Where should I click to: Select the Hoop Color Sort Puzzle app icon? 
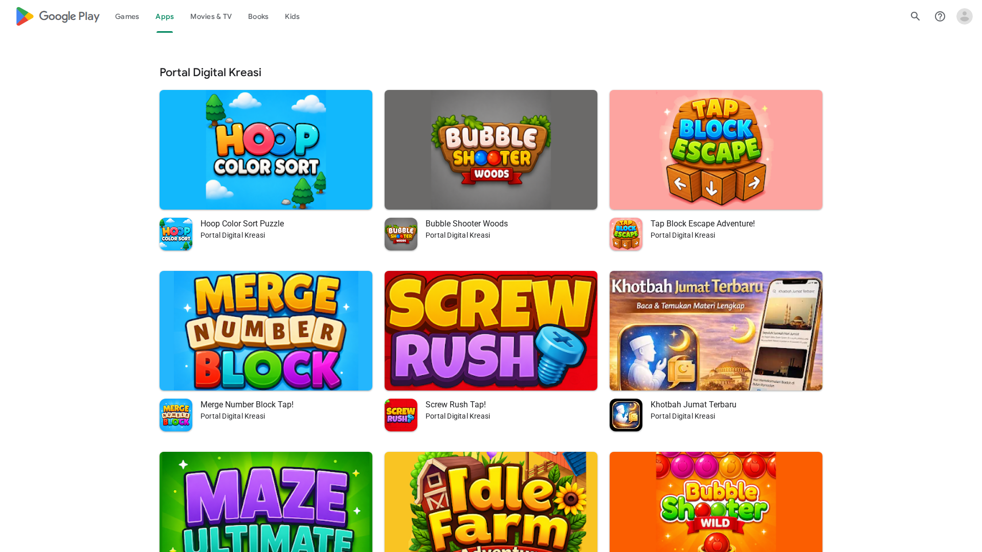pos(175,234)
